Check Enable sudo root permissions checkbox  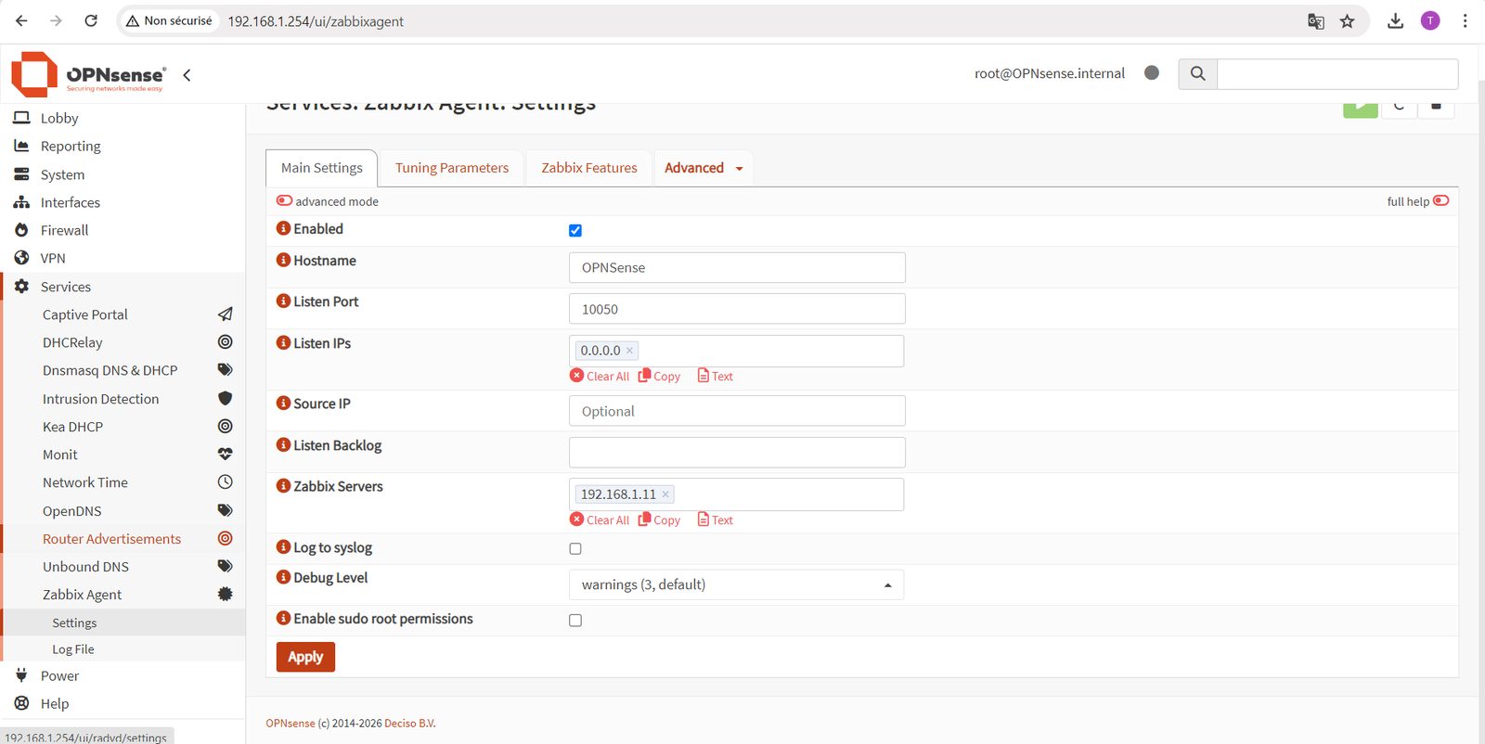point(575,620)
